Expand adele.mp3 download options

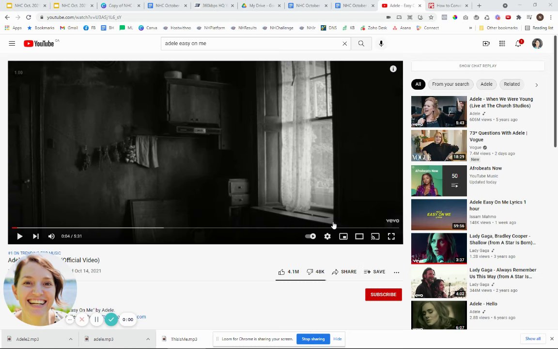click(148, 339)
